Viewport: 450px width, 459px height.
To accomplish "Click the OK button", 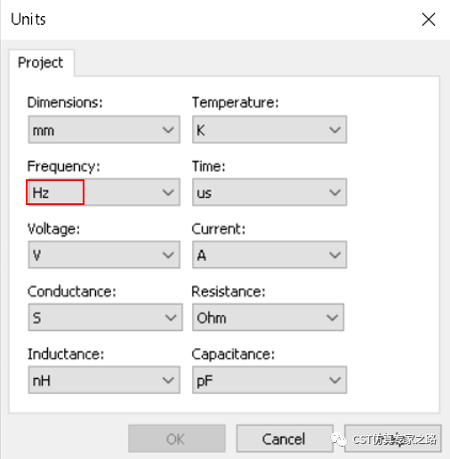I will (177, 439).
